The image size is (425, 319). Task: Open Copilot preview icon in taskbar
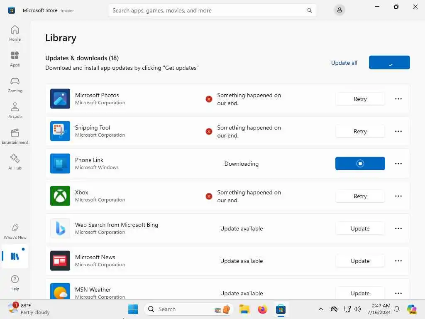click(412, 309)
